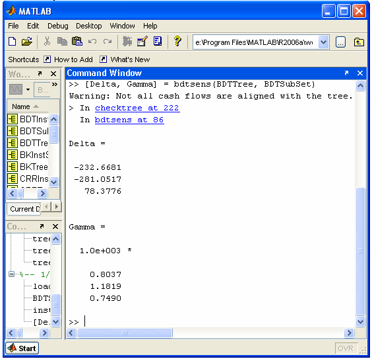
Task: Open Profiler toolbar icon
Action: (158, 42)
